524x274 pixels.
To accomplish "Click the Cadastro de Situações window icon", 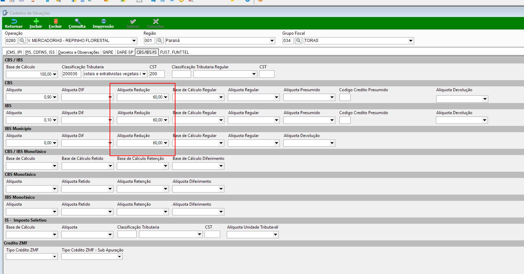I will (5, 13).
